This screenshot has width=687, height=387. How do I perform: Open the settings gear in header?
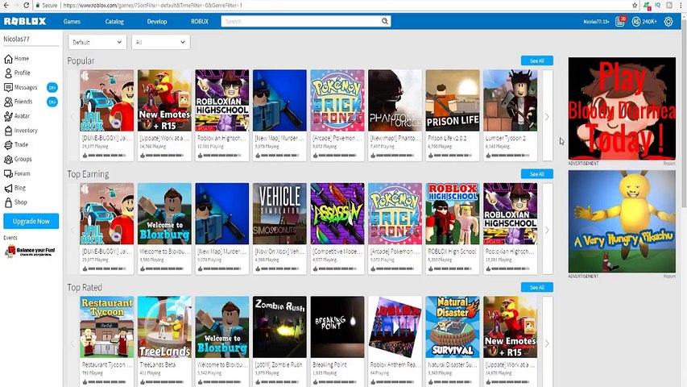[668, 22]
